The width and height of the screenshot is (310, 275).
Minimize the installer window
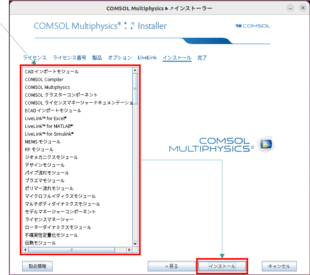290,8
